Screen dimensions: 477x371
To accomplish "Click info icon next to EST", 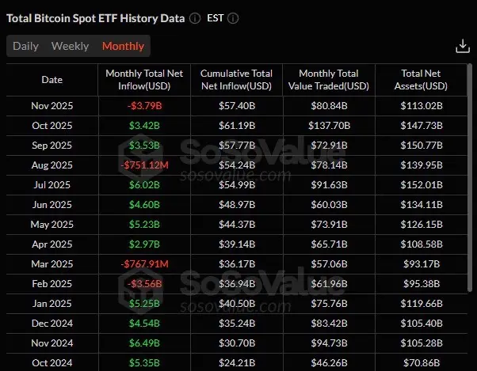I will tap(233, 17).
